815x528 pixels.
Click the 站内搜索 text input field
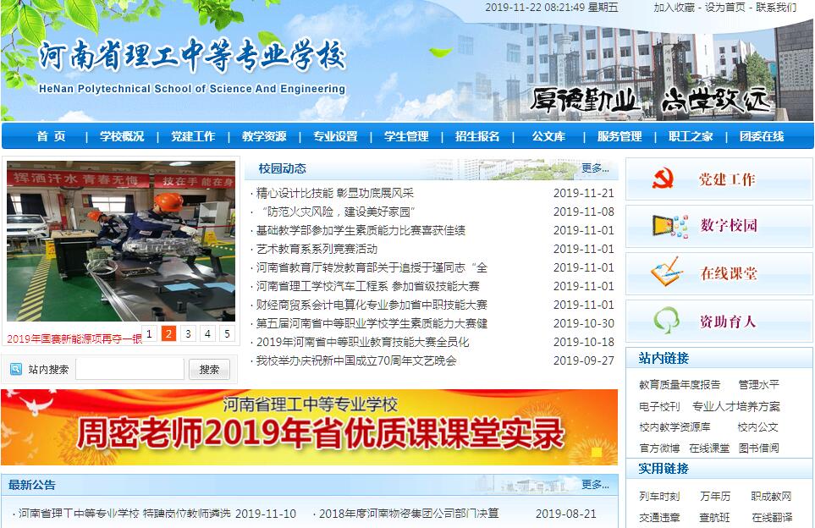click(x=129, y=369)
